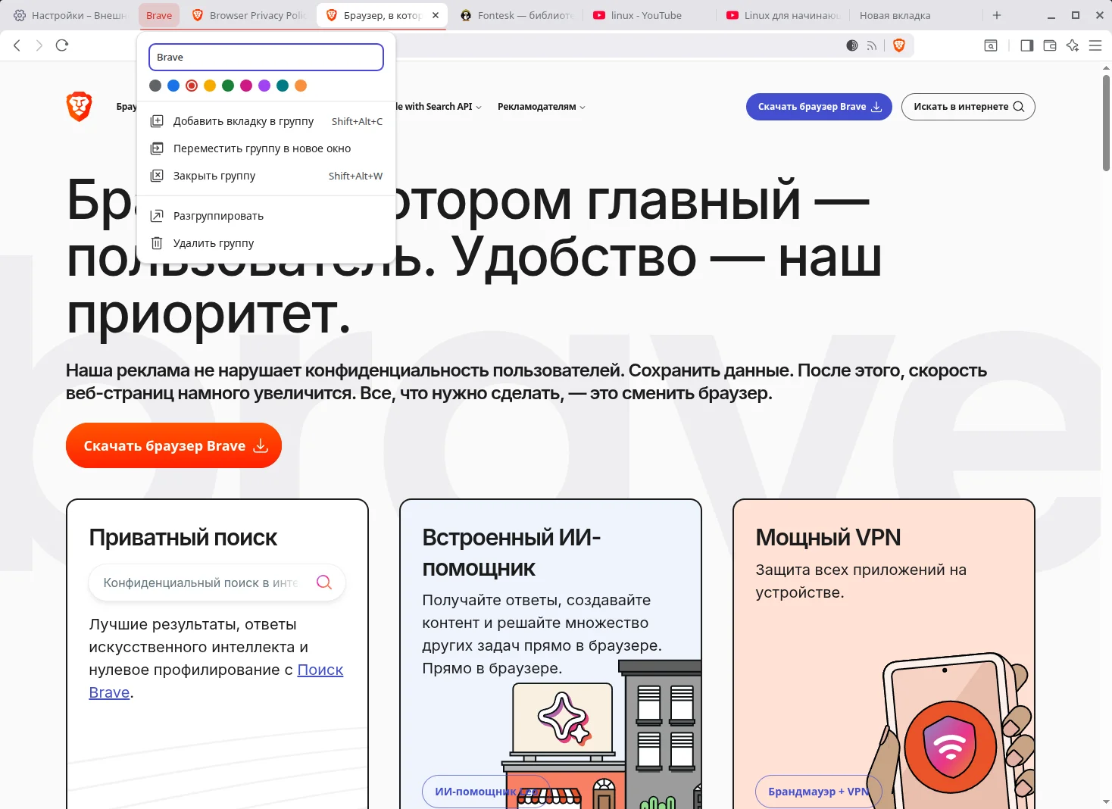
Task: Click the orange Скачать браузер Brave button
Action: tap(173, 445)
